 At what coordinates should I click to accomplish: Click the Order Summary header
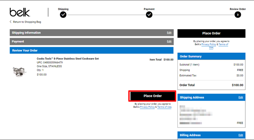(x=211, y=56)
